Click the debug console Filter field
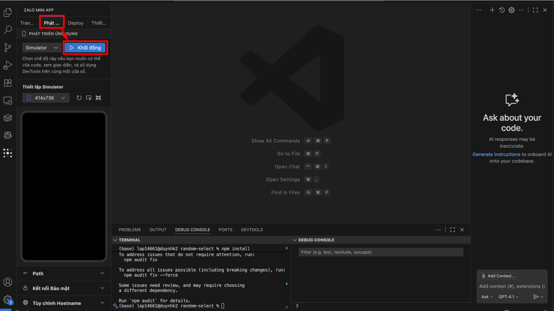This screenshot has width=554, height=311. 381,252
